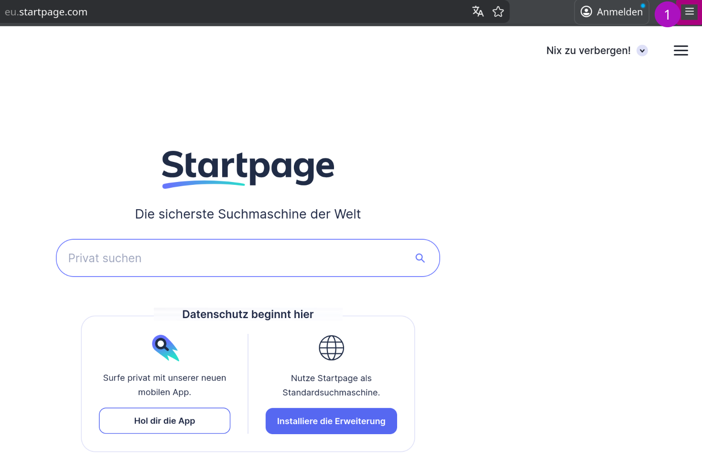Bookmark the page using the star icon
This screenshot has height=459, width=702.
[498, 11]
